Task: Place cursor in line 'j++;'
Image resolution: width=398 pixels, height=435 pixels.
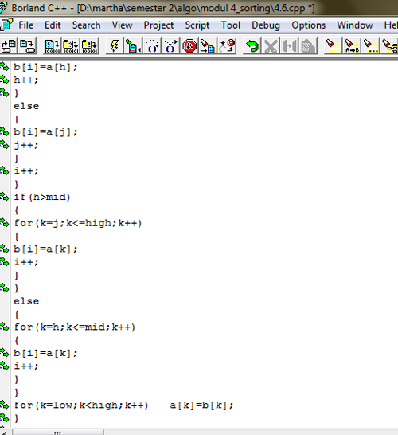Action: (26, 145)
